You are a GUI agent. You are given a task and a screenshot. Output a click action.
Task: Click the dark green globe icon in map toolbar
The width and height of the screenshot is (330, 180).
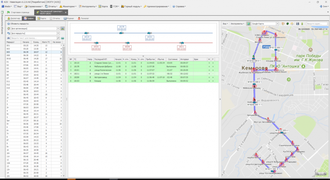(x=287, y=24)
